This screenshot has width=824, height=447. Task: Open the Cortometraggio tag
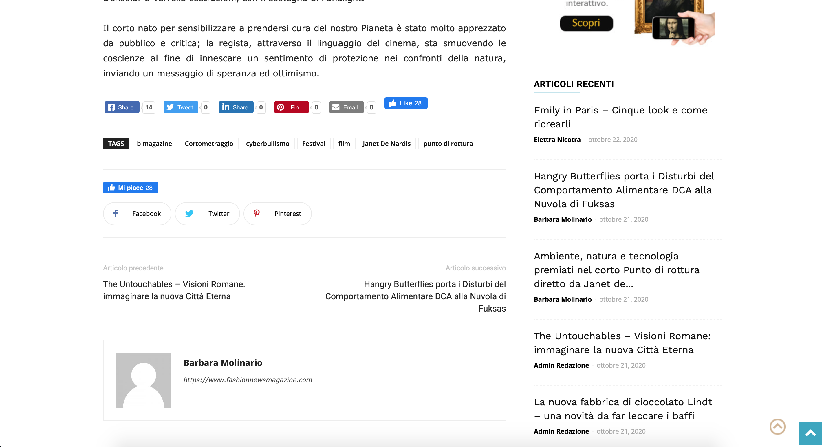(x=209, y=144)
